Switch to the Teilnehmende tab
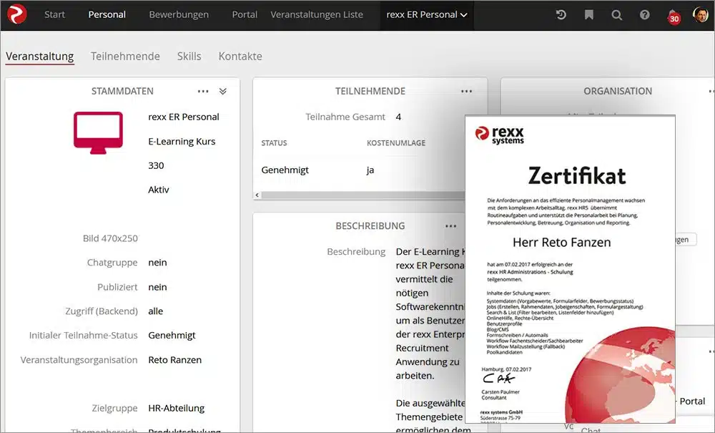 (x=125, y=57)
